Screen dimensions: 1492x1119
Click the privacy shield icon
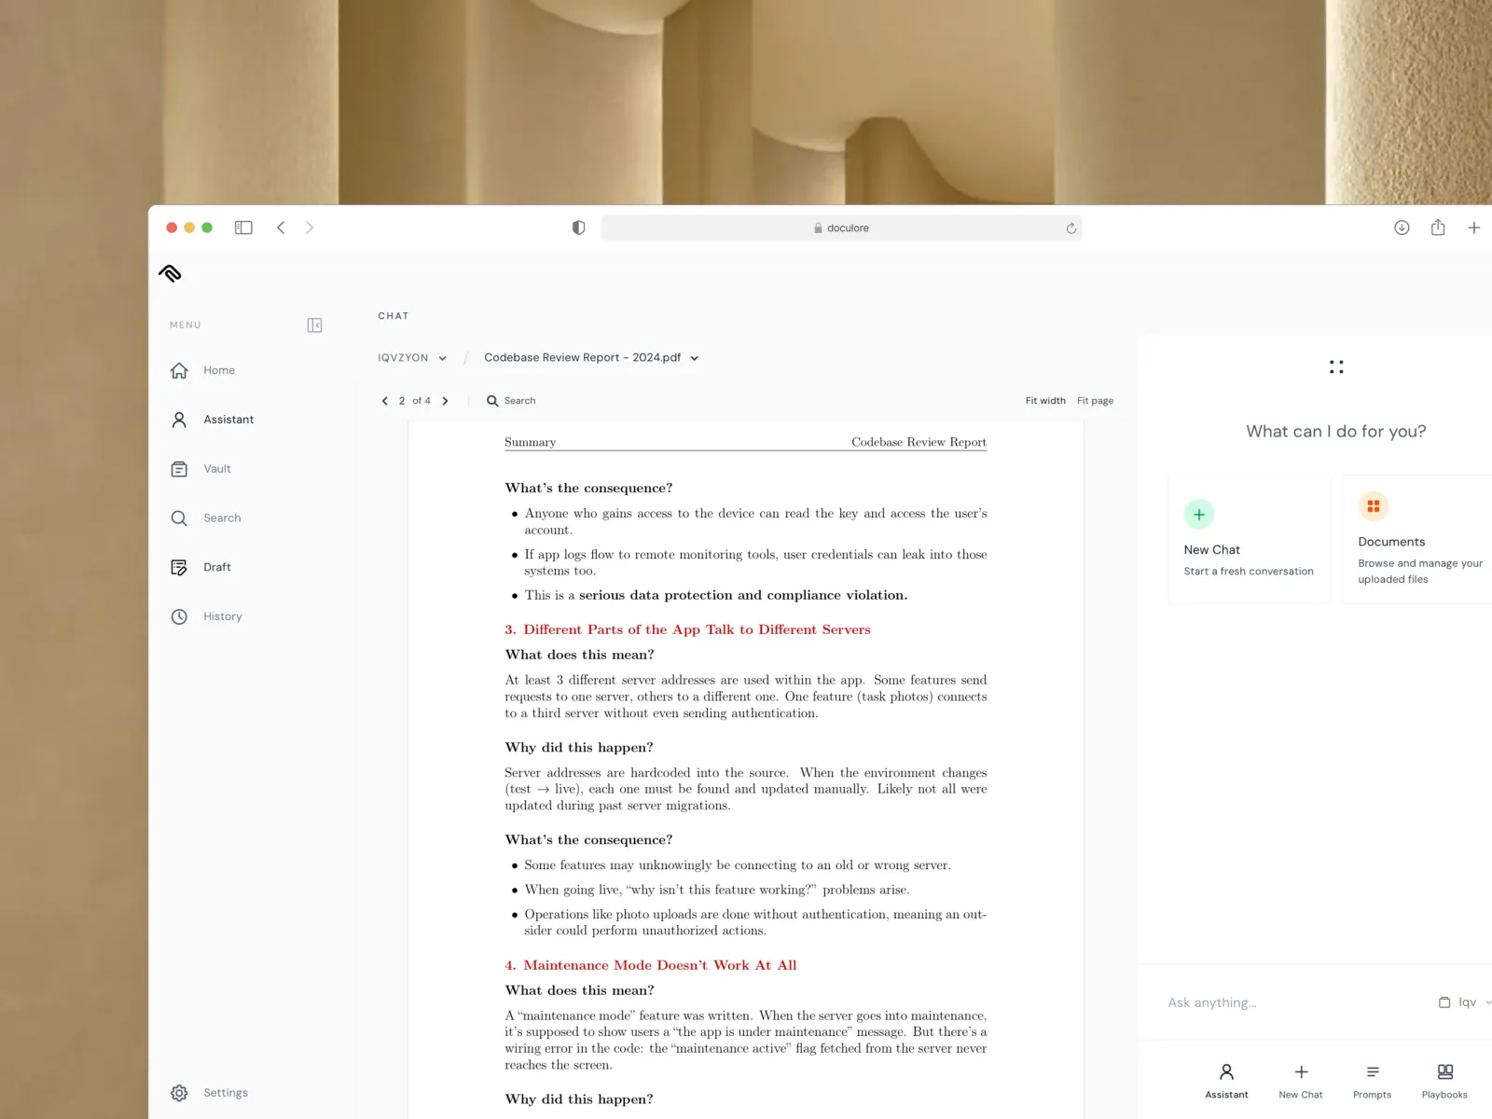(578, 228)
